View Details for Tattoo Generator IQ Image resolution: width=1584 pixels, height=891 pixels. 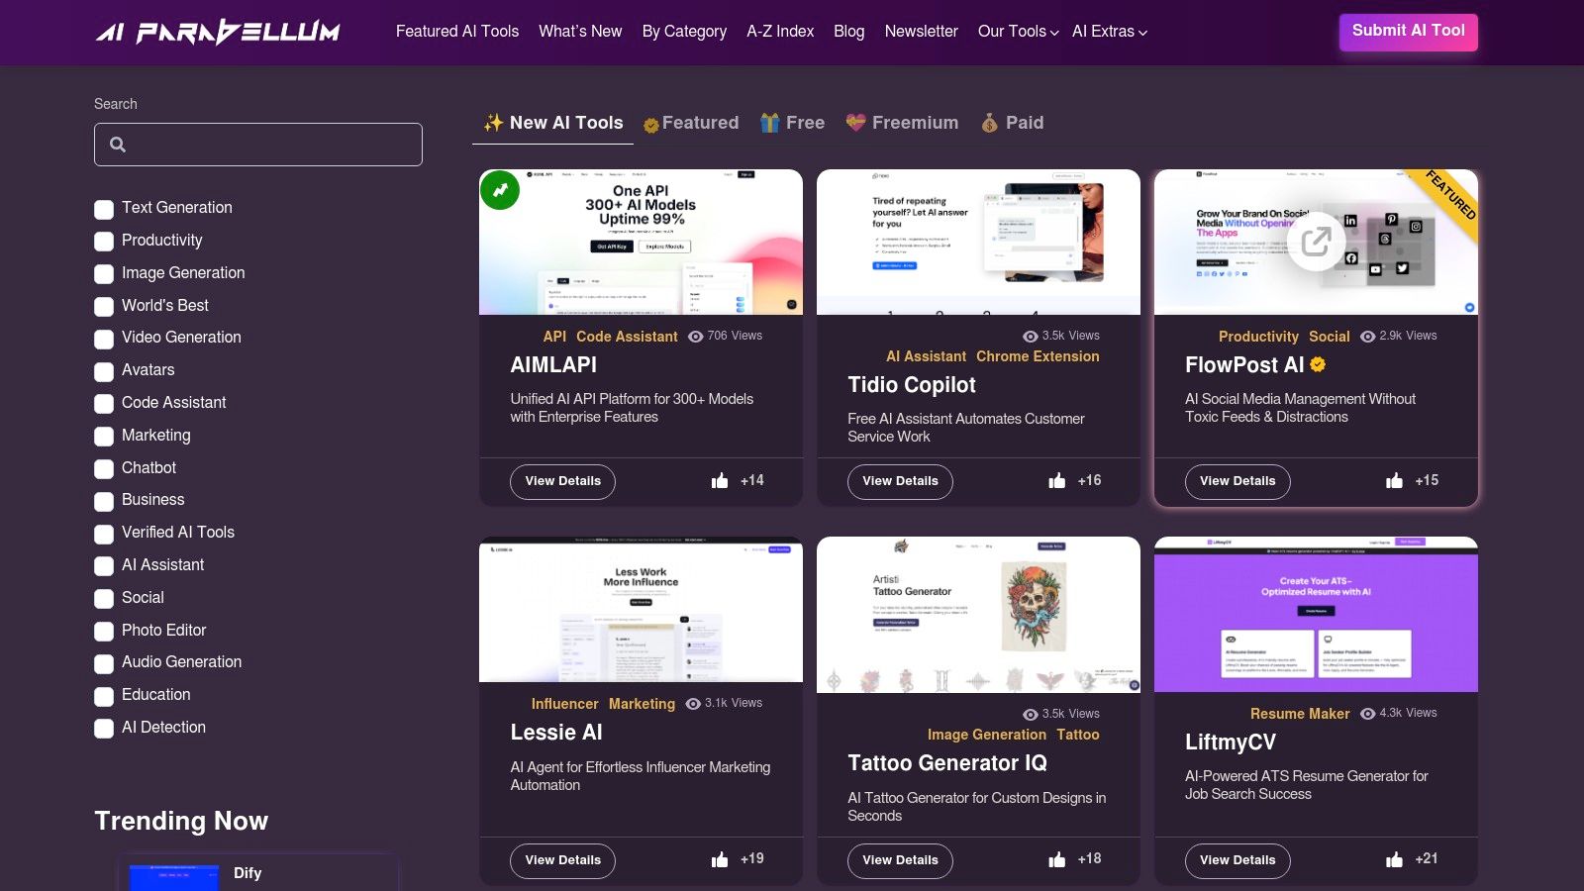click(900, 860)
